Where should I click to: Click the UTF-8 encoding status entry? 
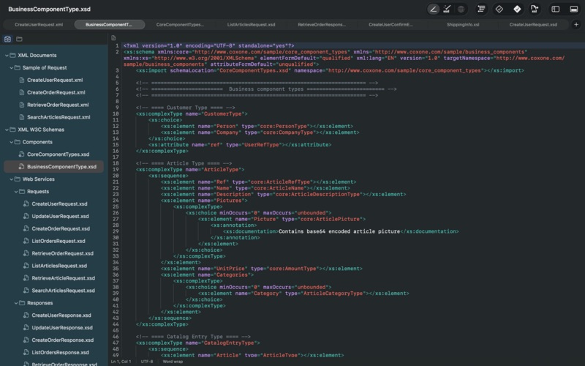click(x=147, y=362)
